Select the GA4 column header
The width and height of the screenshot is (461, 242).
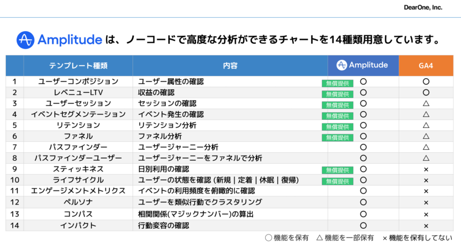426,66
